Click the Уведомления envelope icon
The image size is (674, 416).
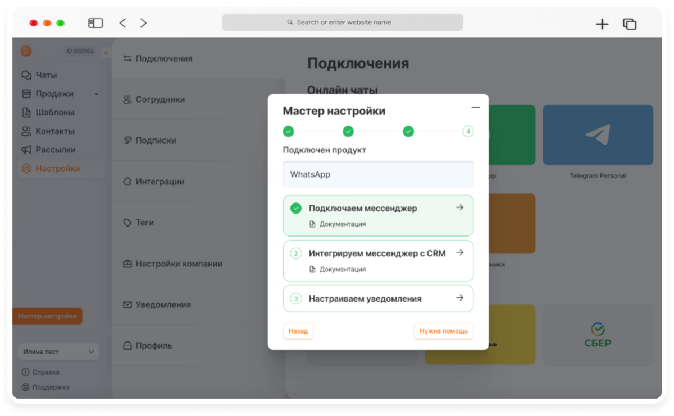click(127, 304)
